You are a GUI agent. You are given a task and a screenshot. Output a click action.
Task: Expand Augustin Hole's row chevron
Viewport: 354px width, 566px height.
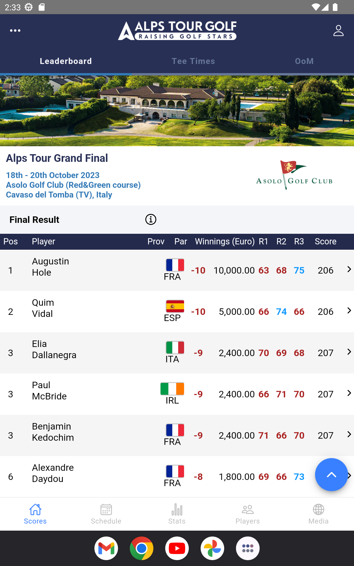pyautogui.click(x=349, y=269)
